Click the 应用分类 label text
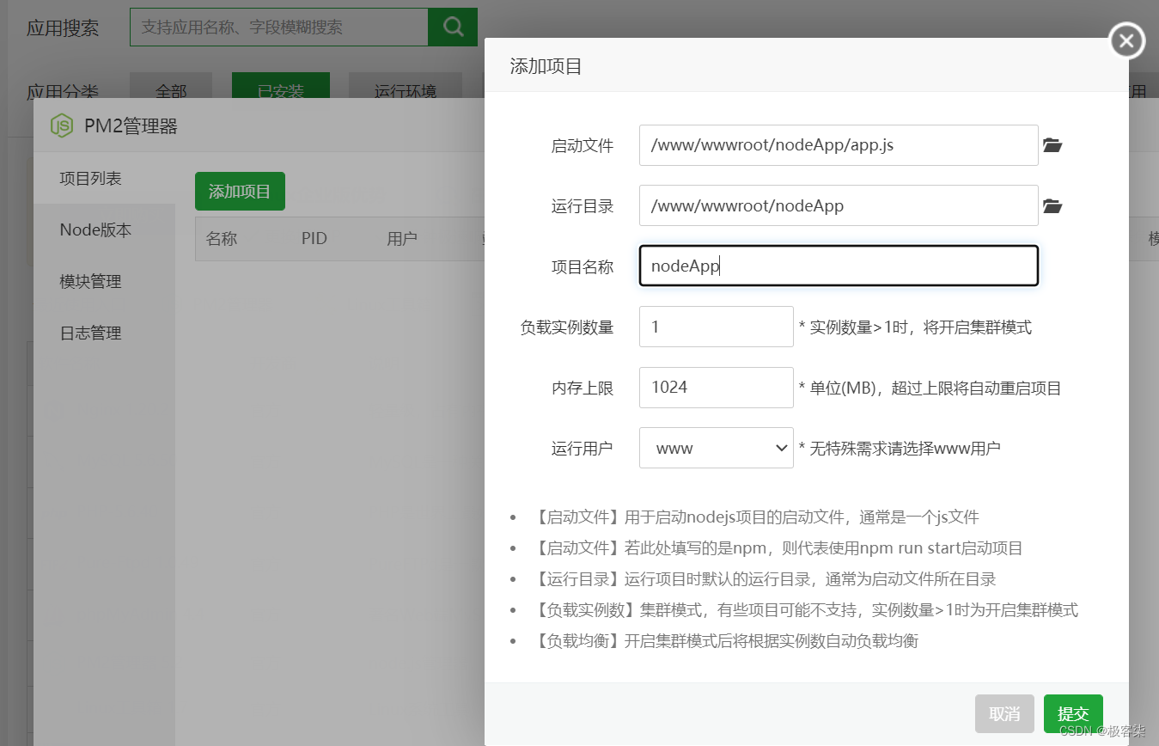 coord(63,91)
